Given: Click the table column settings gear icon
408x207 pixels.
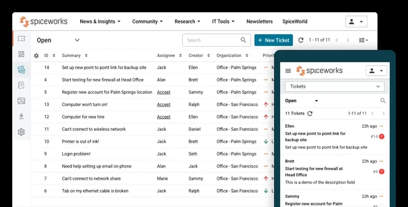Looking at the screenshot, I should (x=36, y=56).
